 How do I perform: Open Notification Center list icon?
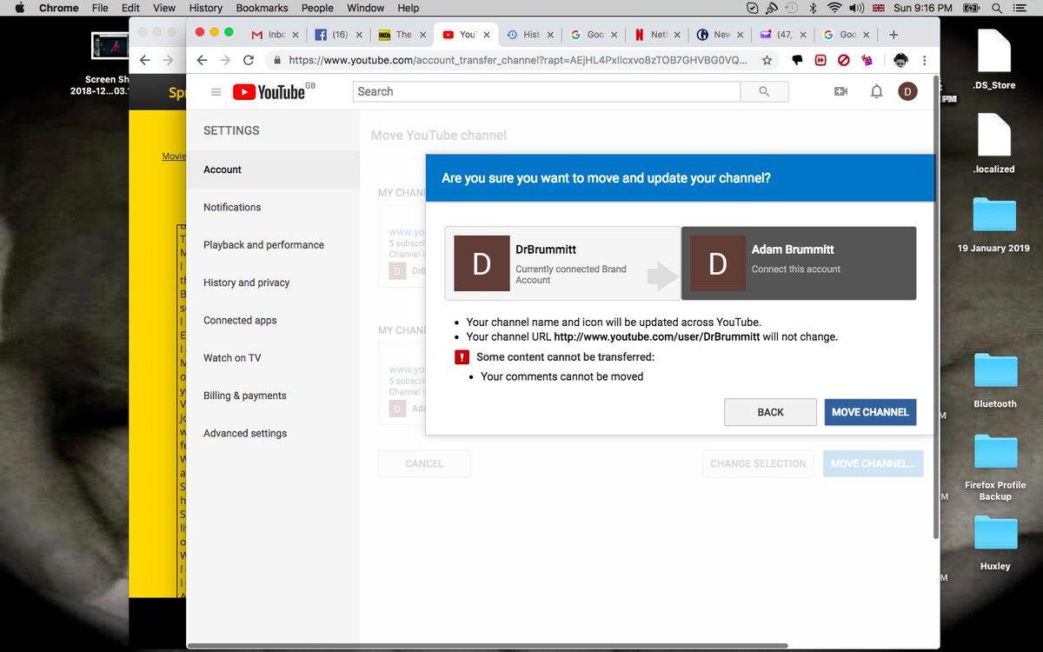(1021, 8)
